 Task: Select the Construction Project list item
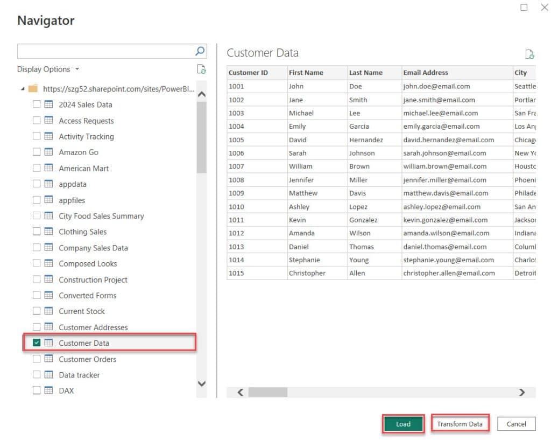[x=93, y=280]
